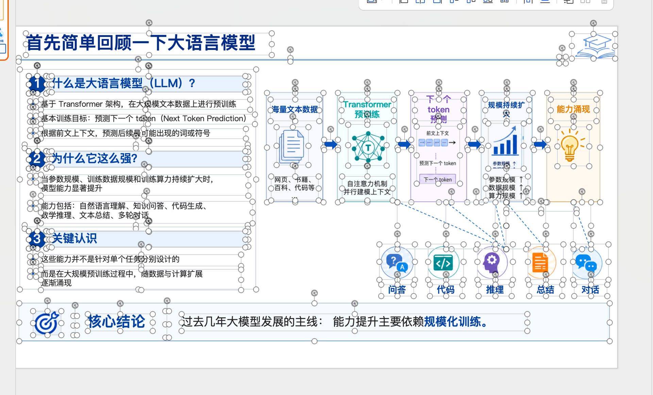Click the 下一个 token box in diagram
This screenshot has width=653, height=395.
(438, 179)
